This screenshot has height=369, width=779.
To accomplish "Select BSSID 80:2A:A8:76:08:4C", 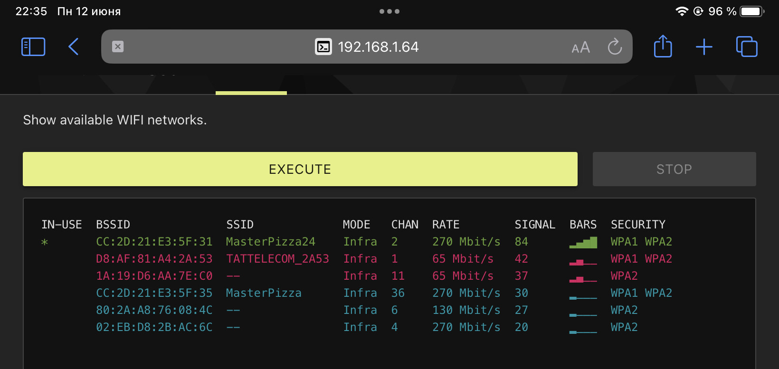I will [154, 310].
